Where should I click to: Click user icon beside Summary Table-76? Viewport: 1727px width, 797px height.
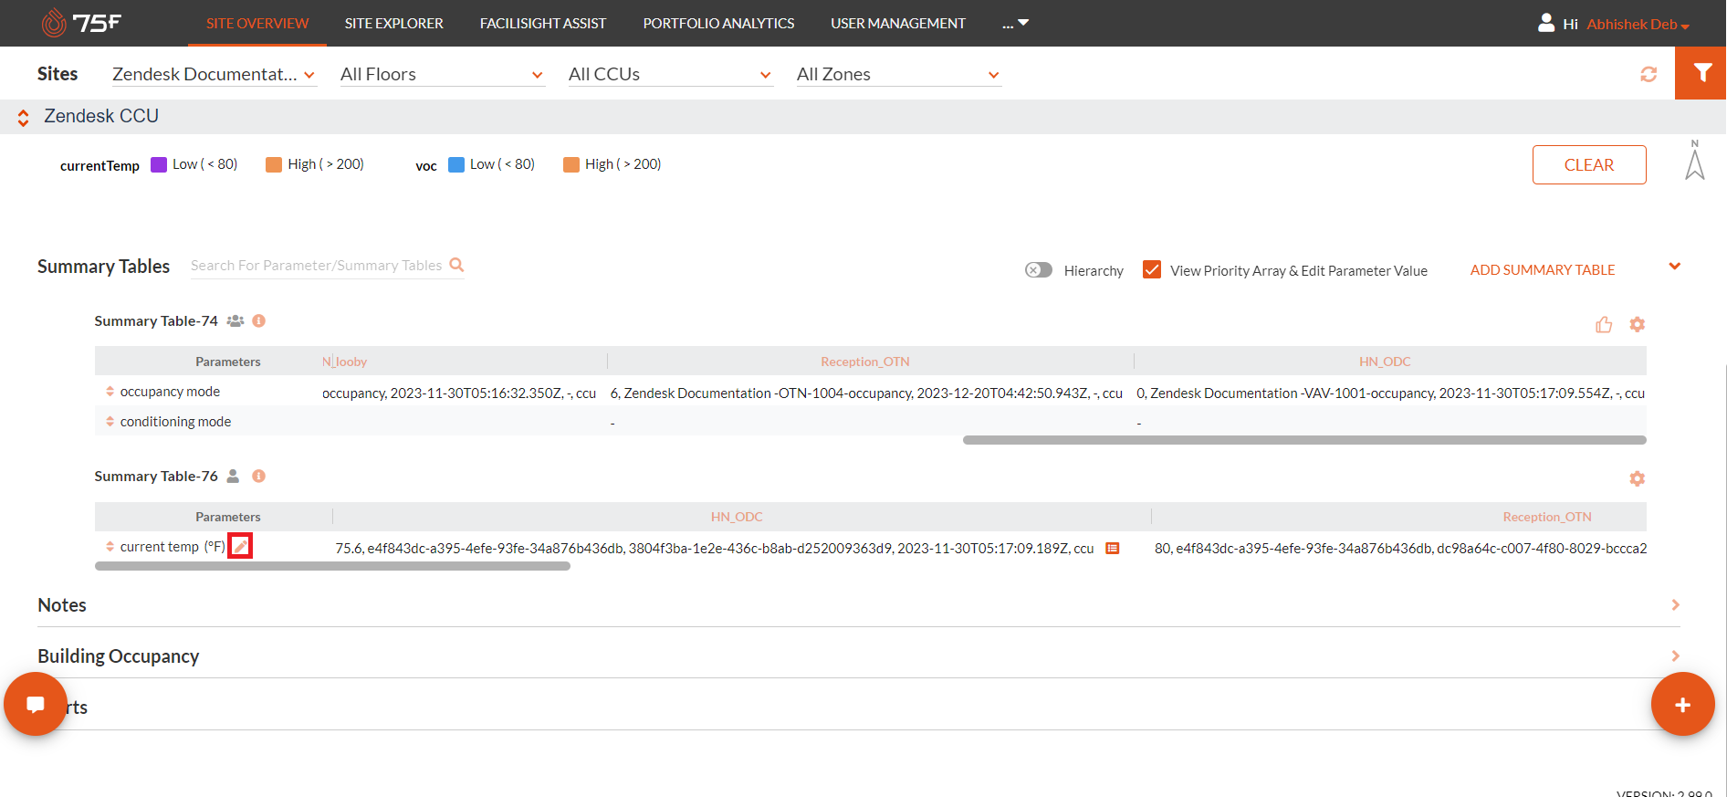234,477
